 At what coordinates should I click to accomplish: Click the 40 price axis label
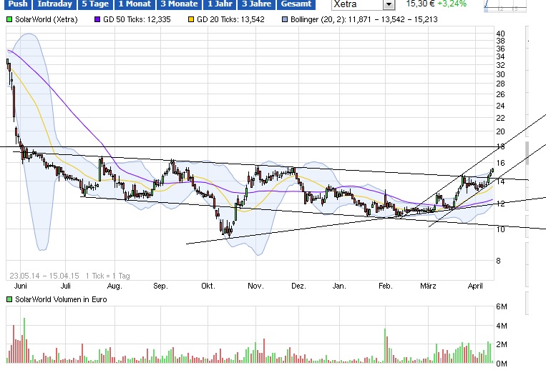pos(500,34)
